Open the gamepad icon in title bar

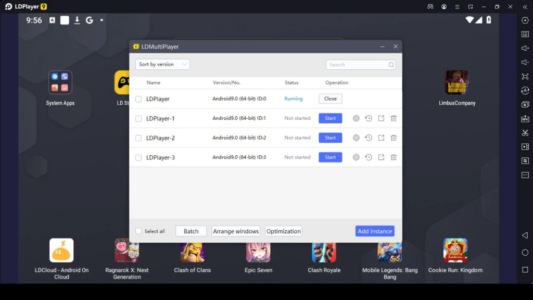(x=430, y=7)
